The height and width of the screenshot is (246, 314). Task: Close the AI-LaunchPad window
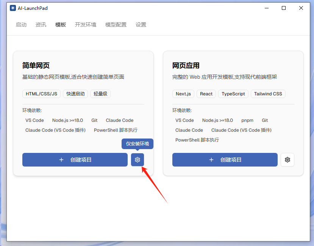(301, 8)
